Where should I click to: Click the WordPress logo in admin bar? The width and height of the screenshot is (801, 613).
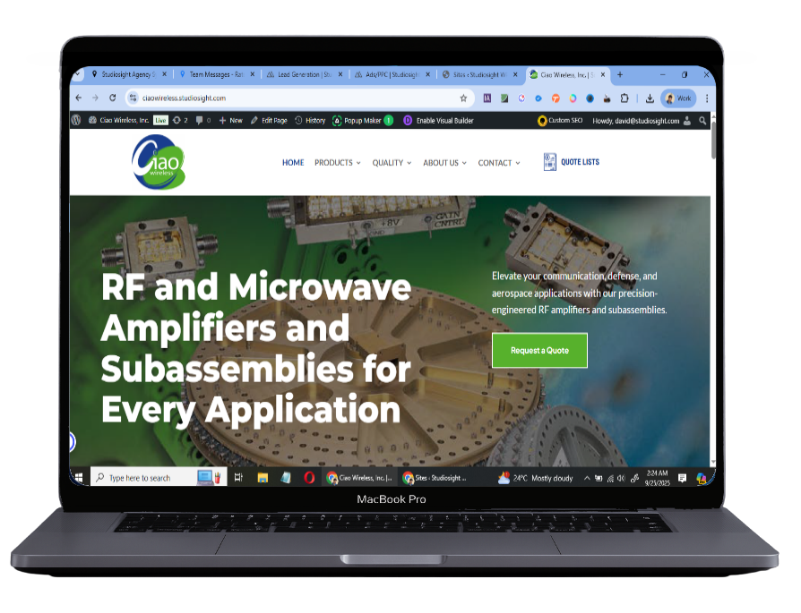coord(77,120)
